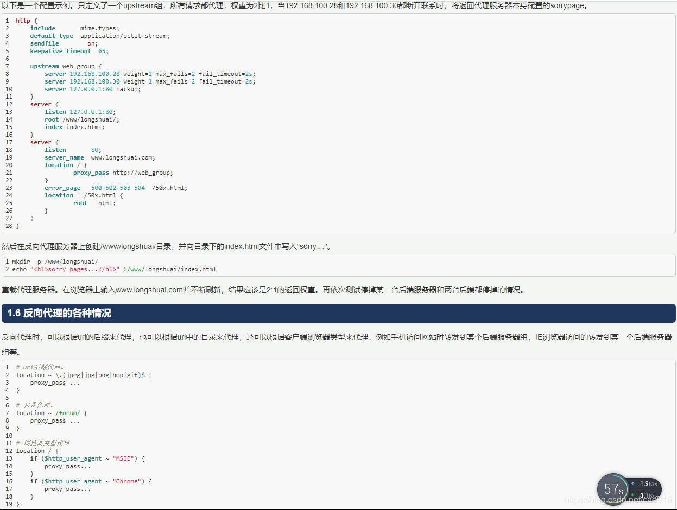677x510 pixels.
Task: Click the "root /www/longshuai/;" line
Action: coord(82,119)
